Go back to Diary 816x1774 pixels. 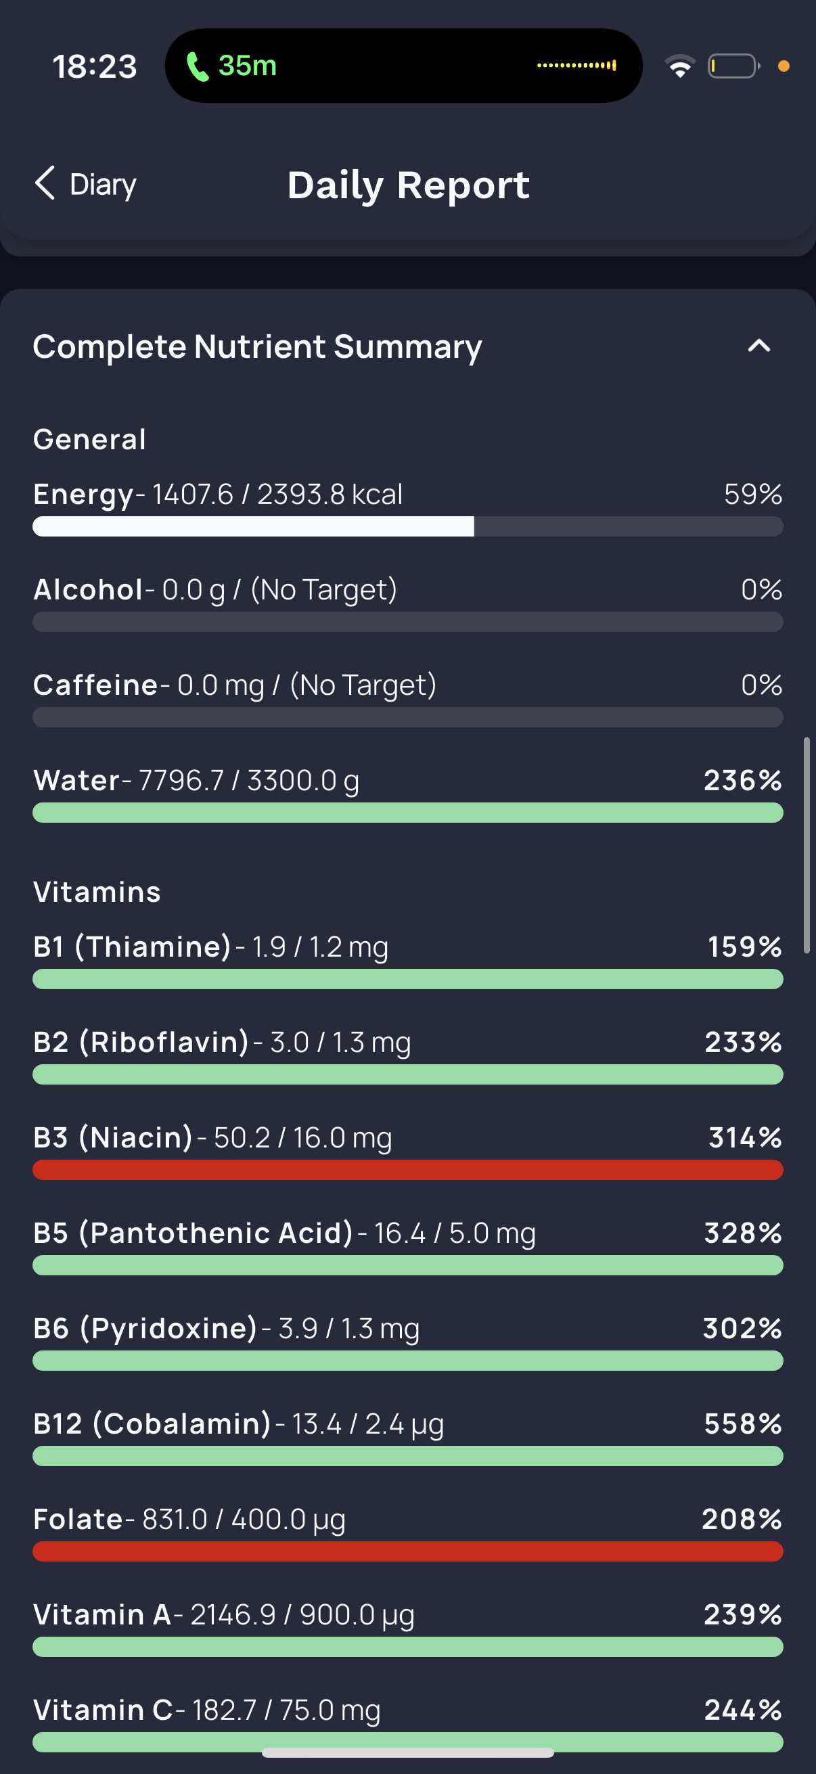click(x=102, y=185)
